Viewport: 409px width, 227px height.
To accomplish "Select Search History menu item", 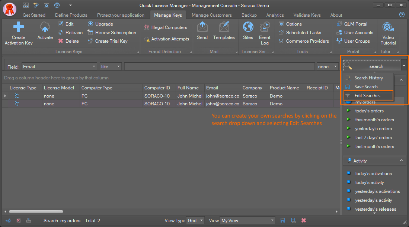I will point(368,78).
